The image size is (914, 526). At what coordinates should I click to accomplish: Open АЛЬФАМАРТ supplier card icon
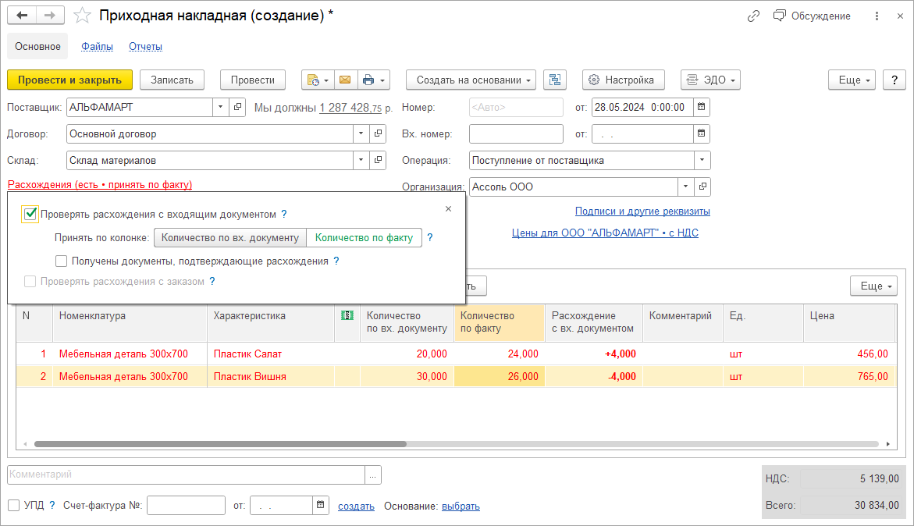[x=237, y=107]
